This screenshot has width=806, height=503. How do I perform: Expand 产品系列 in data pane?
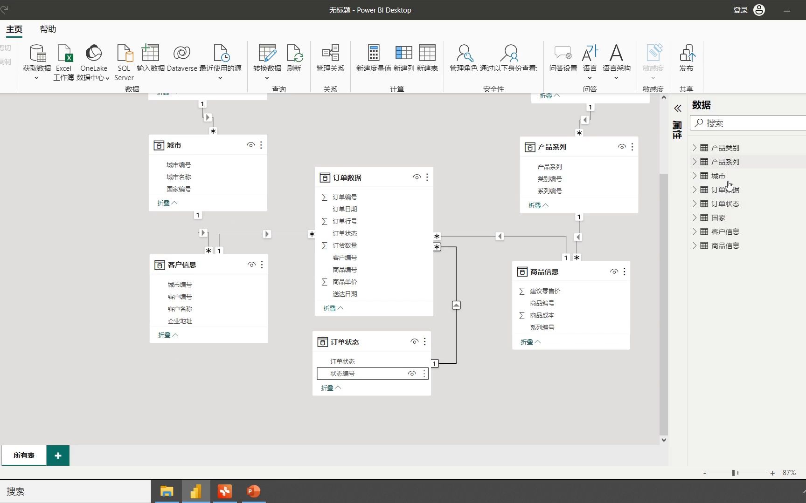click(695, 162)
